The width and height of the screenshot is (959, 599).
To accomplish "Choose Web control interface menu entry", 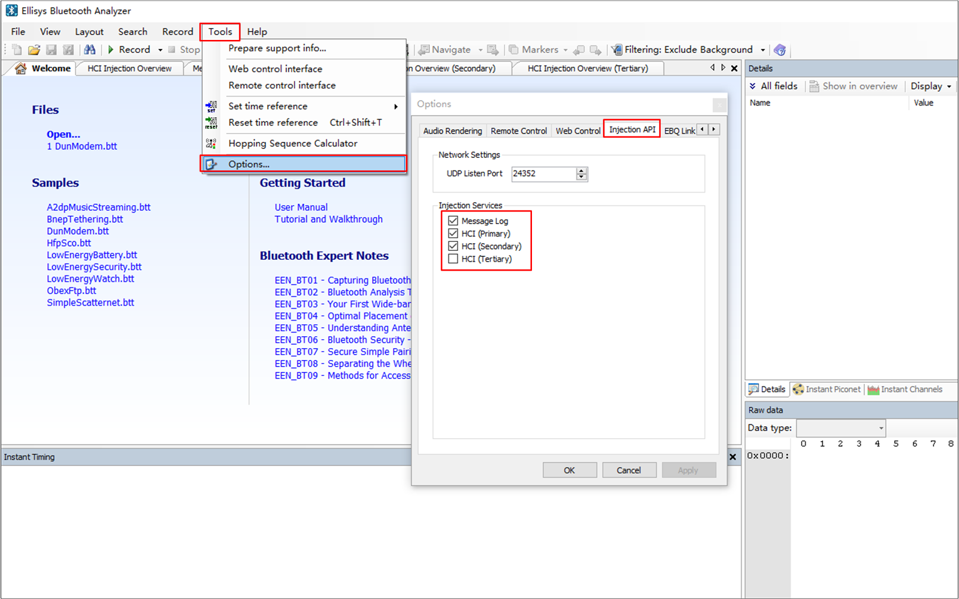I will click(276, 69).
